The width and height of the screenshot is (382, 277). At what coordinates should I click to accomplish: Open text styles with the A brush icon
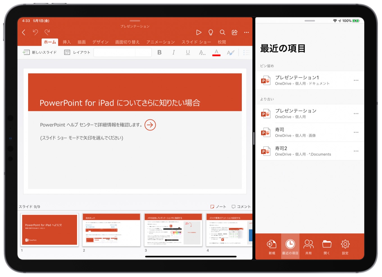tap(231, 52)
